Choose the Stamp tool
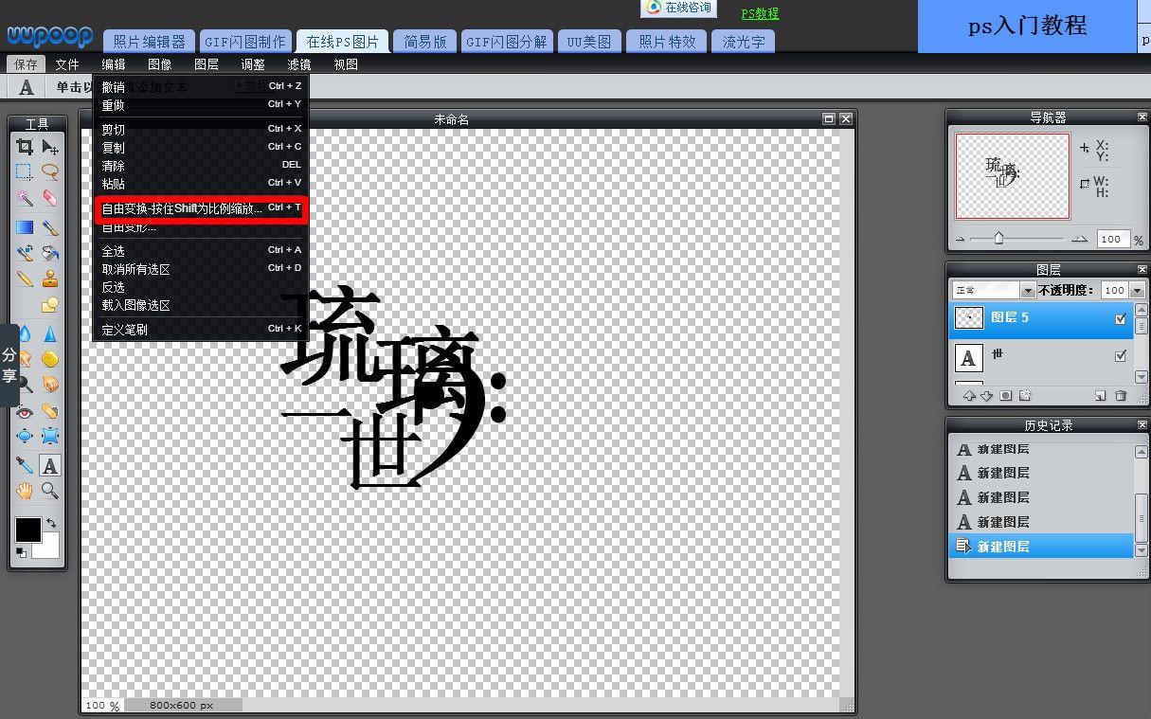Image resolution: width=1151 pixels, height=719 pixels. (x=51, y=279)
